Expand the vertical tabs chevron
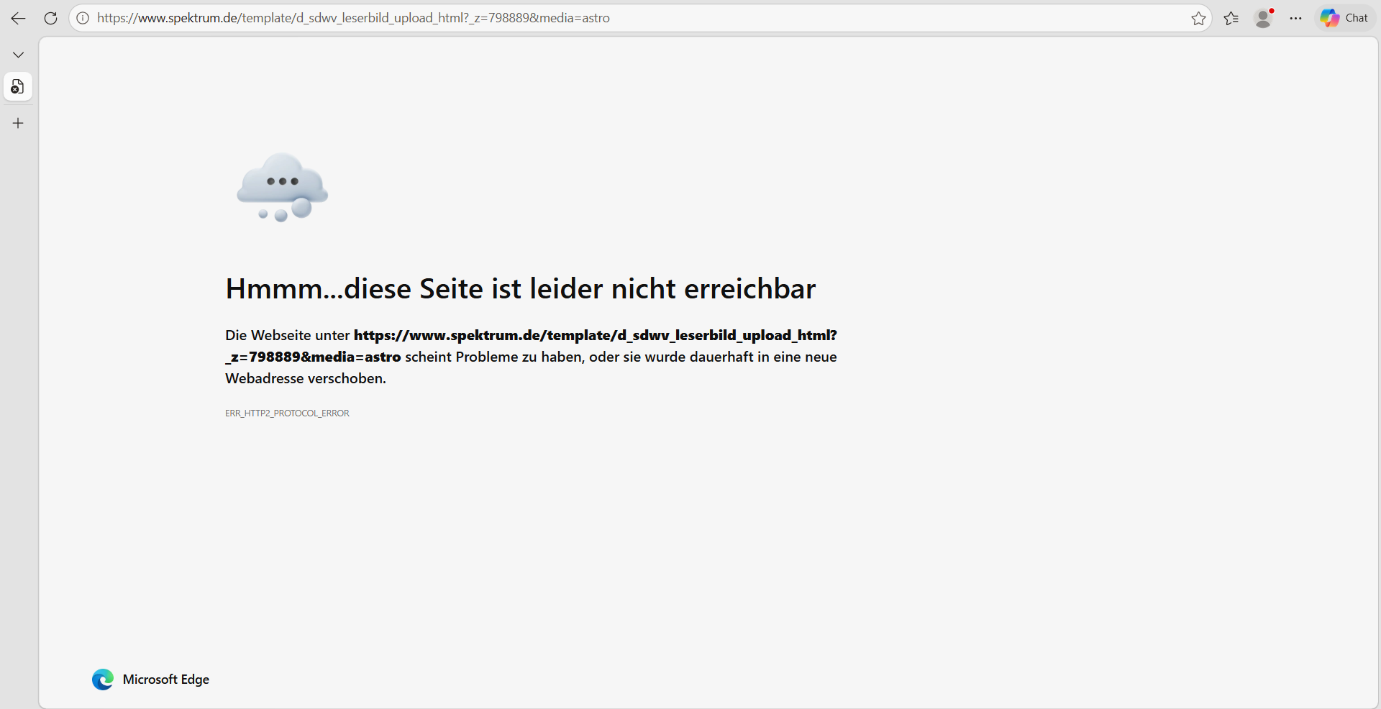This screenshot has height=709, width=1381. coord(18,55)
